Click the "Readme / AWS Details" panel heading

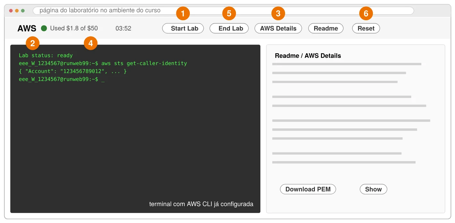308,56
